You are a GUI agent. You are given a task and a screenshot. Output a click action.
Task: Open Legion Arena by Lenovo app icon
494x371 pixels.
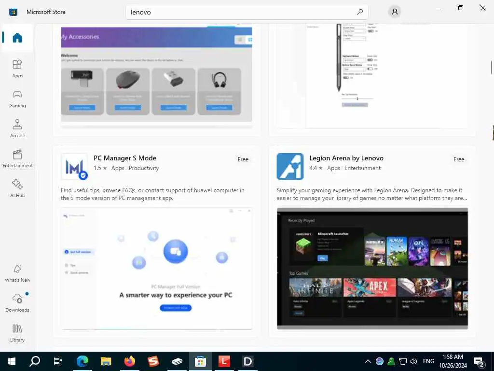tap(290, 167)
